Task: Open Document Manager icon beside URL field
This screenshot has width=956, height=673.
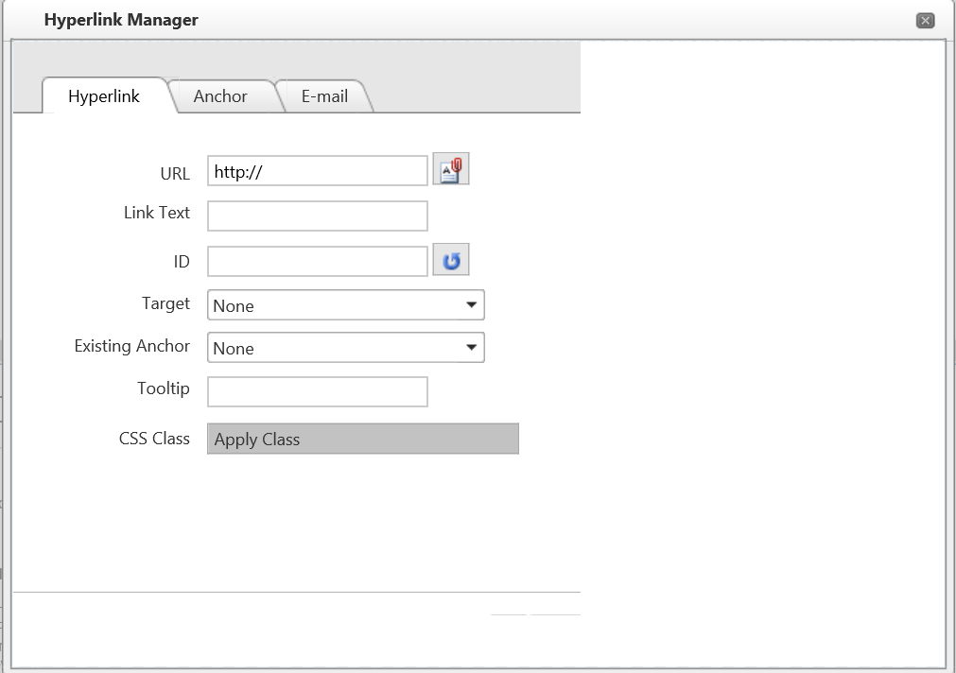Action: coord(451,170)
